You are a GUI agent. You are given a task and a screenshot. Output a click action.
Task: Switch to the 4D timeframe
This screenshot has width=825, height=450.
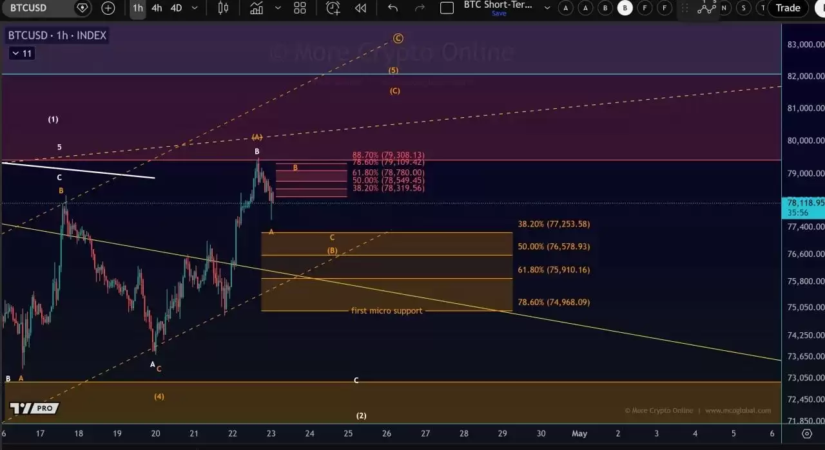click(x=176, y=8)
